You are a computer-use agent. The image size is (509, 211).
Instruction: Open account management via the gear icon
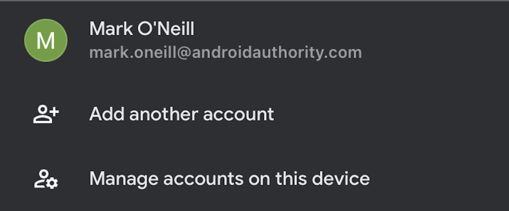46,179
